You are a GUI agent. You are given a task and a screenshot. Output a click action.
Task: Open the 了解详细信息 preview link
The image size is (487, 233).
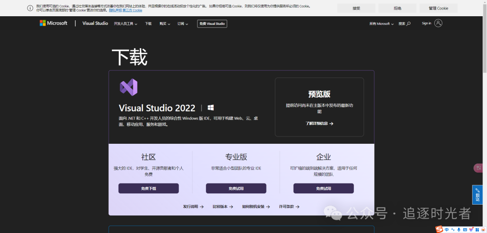(x=319, y=123)
